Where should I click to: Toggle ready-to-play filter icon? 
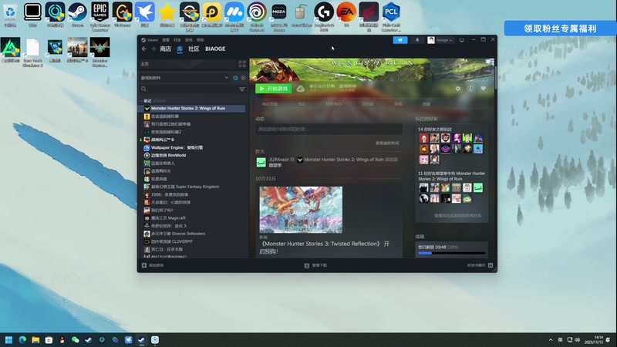coord(243,78)
